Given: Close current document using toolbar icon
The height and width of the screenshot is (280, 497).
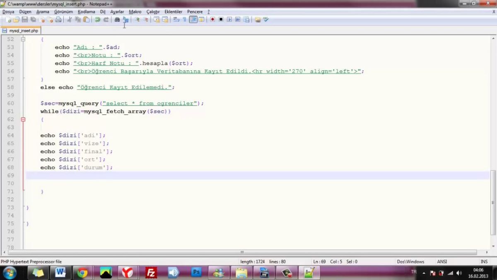Looking at the screenshot, I should tap(41, 19).
